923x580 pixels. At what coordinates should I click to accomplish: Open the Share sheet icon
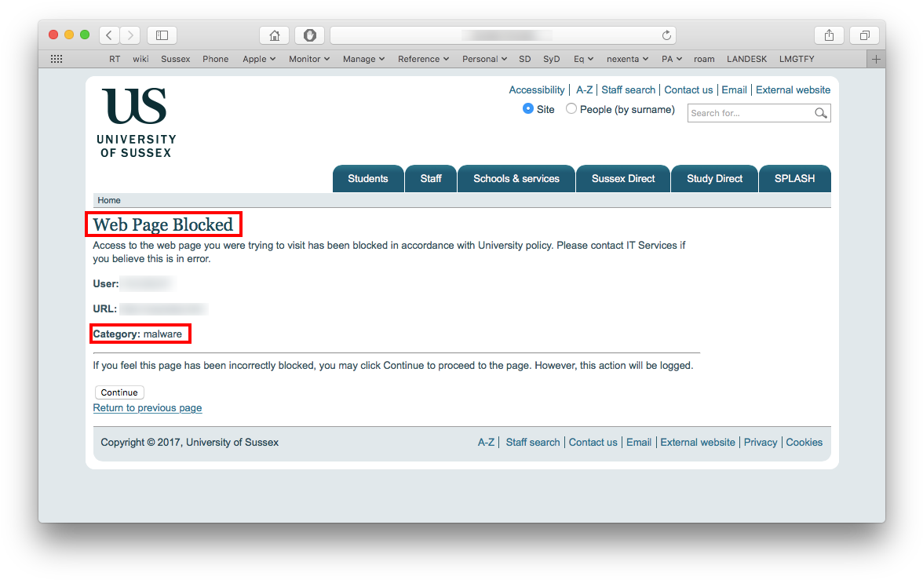pos(829,35)
